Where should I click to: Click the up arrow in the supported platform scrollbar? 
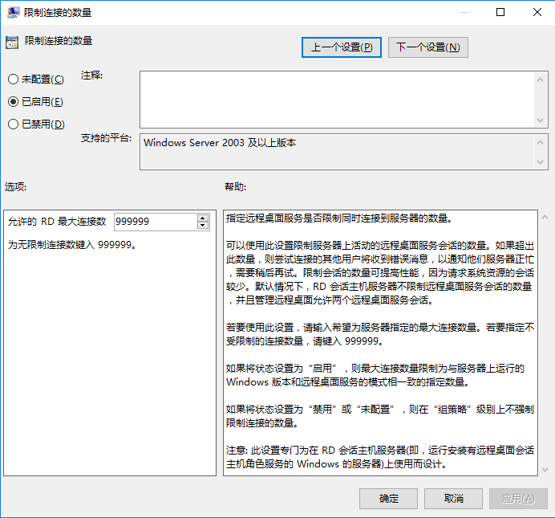[x=540, y=142]
